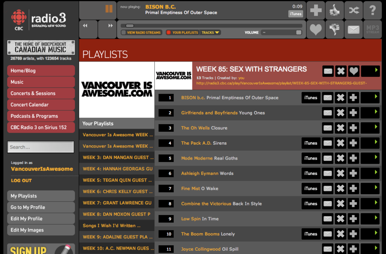Open iTunes link under the track timer
The height and width of the screenshot is (254, 386).
click(296, 14)
